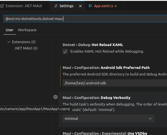Open the Debug Verbosity 'minimal' dropdown
Viewport: 167px width, 135px height.
108,118
